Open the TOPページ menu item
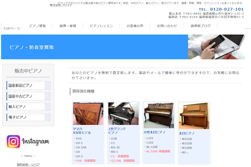Screen dimensions: 251x167 pos(12,28)
